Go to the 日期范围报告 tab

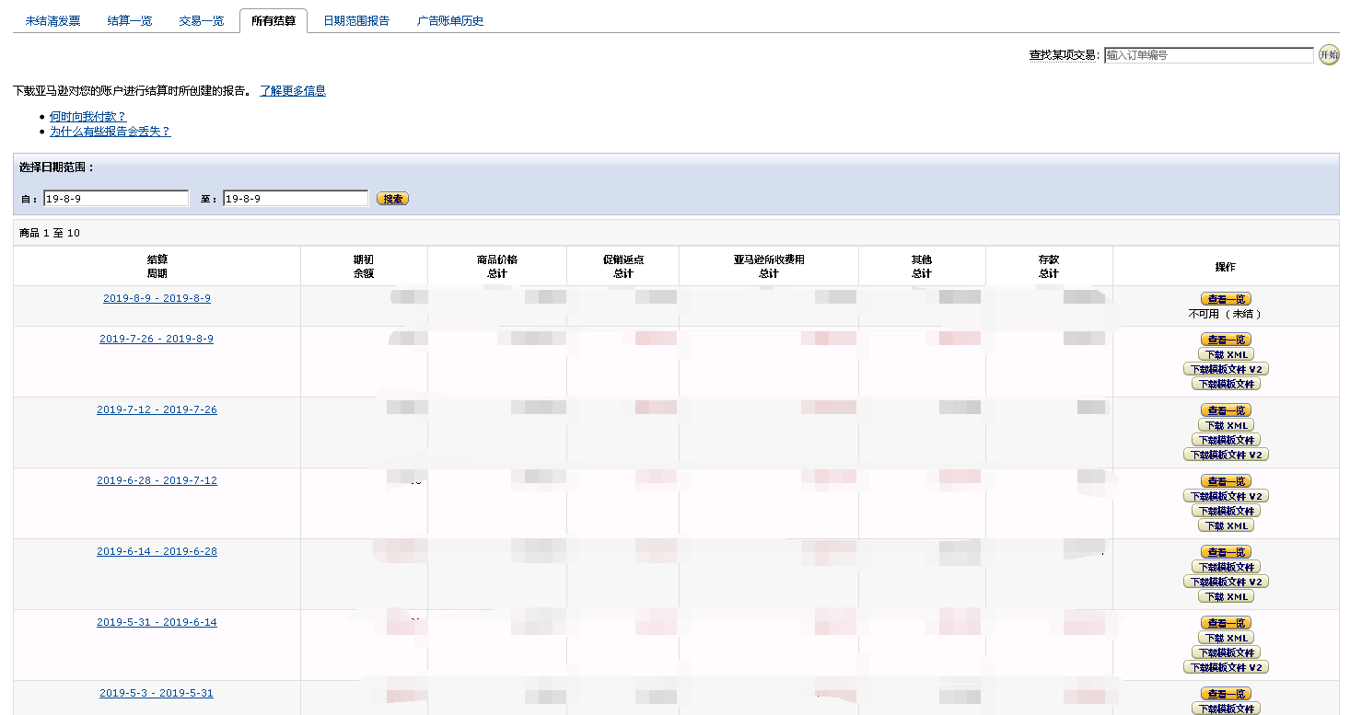pyautogui.click(x=356, y=20)
